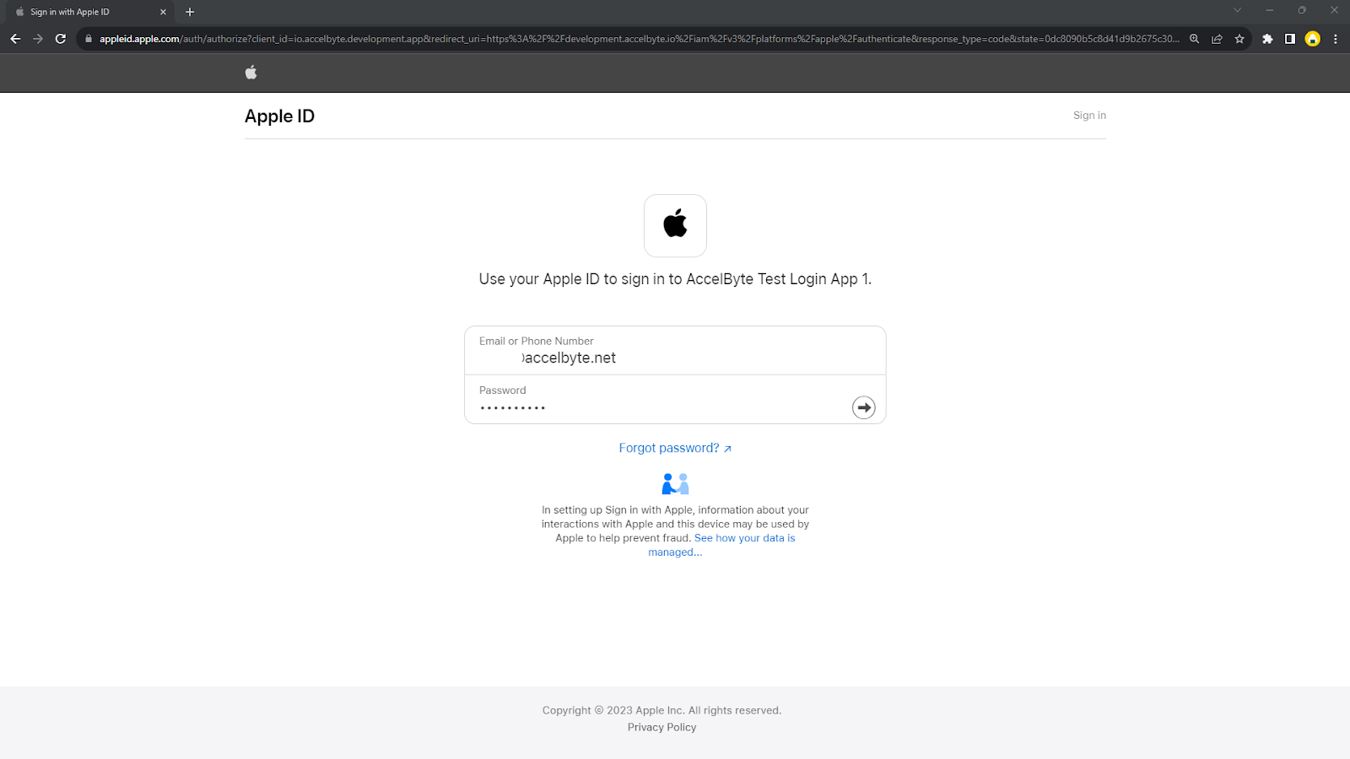Close the Sign in with Apple ID tab

[164, 12]
